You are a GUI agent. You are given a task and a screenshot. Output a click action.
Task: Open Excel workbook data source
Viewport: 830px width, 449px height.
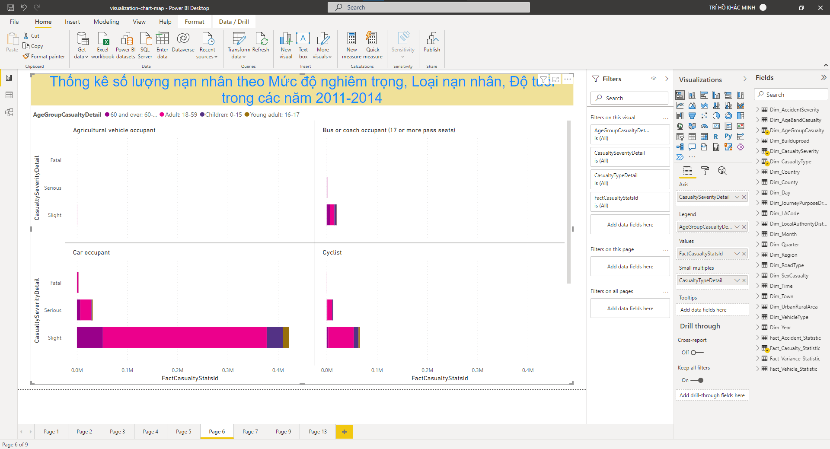click(103, 45)
